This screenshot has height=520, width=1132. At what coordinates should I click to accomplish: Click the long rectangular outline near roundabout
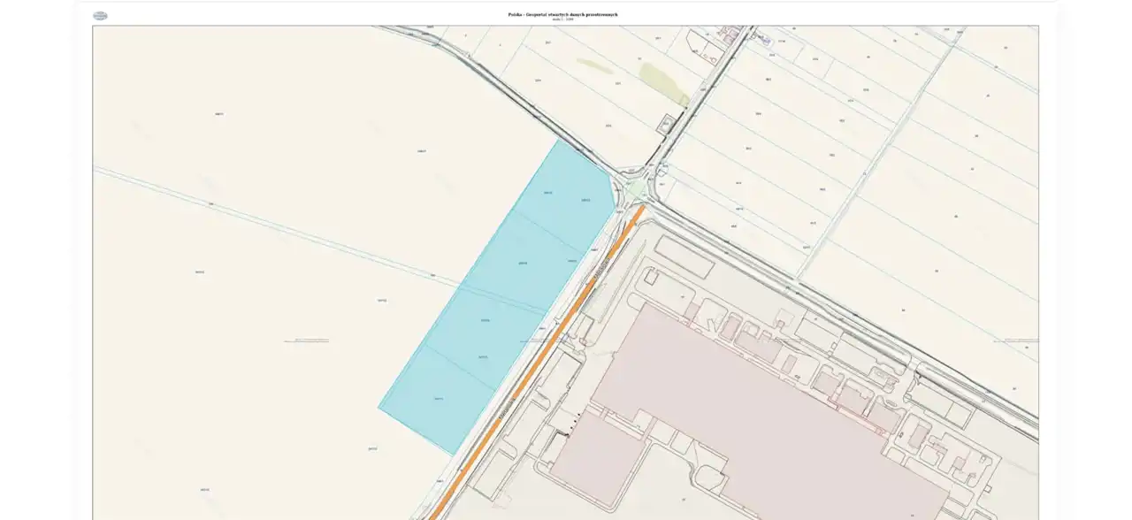(683, 256)
